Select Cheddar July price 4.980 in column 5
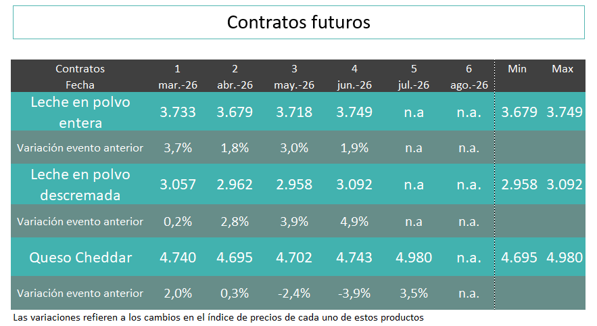 pos(413,257)
